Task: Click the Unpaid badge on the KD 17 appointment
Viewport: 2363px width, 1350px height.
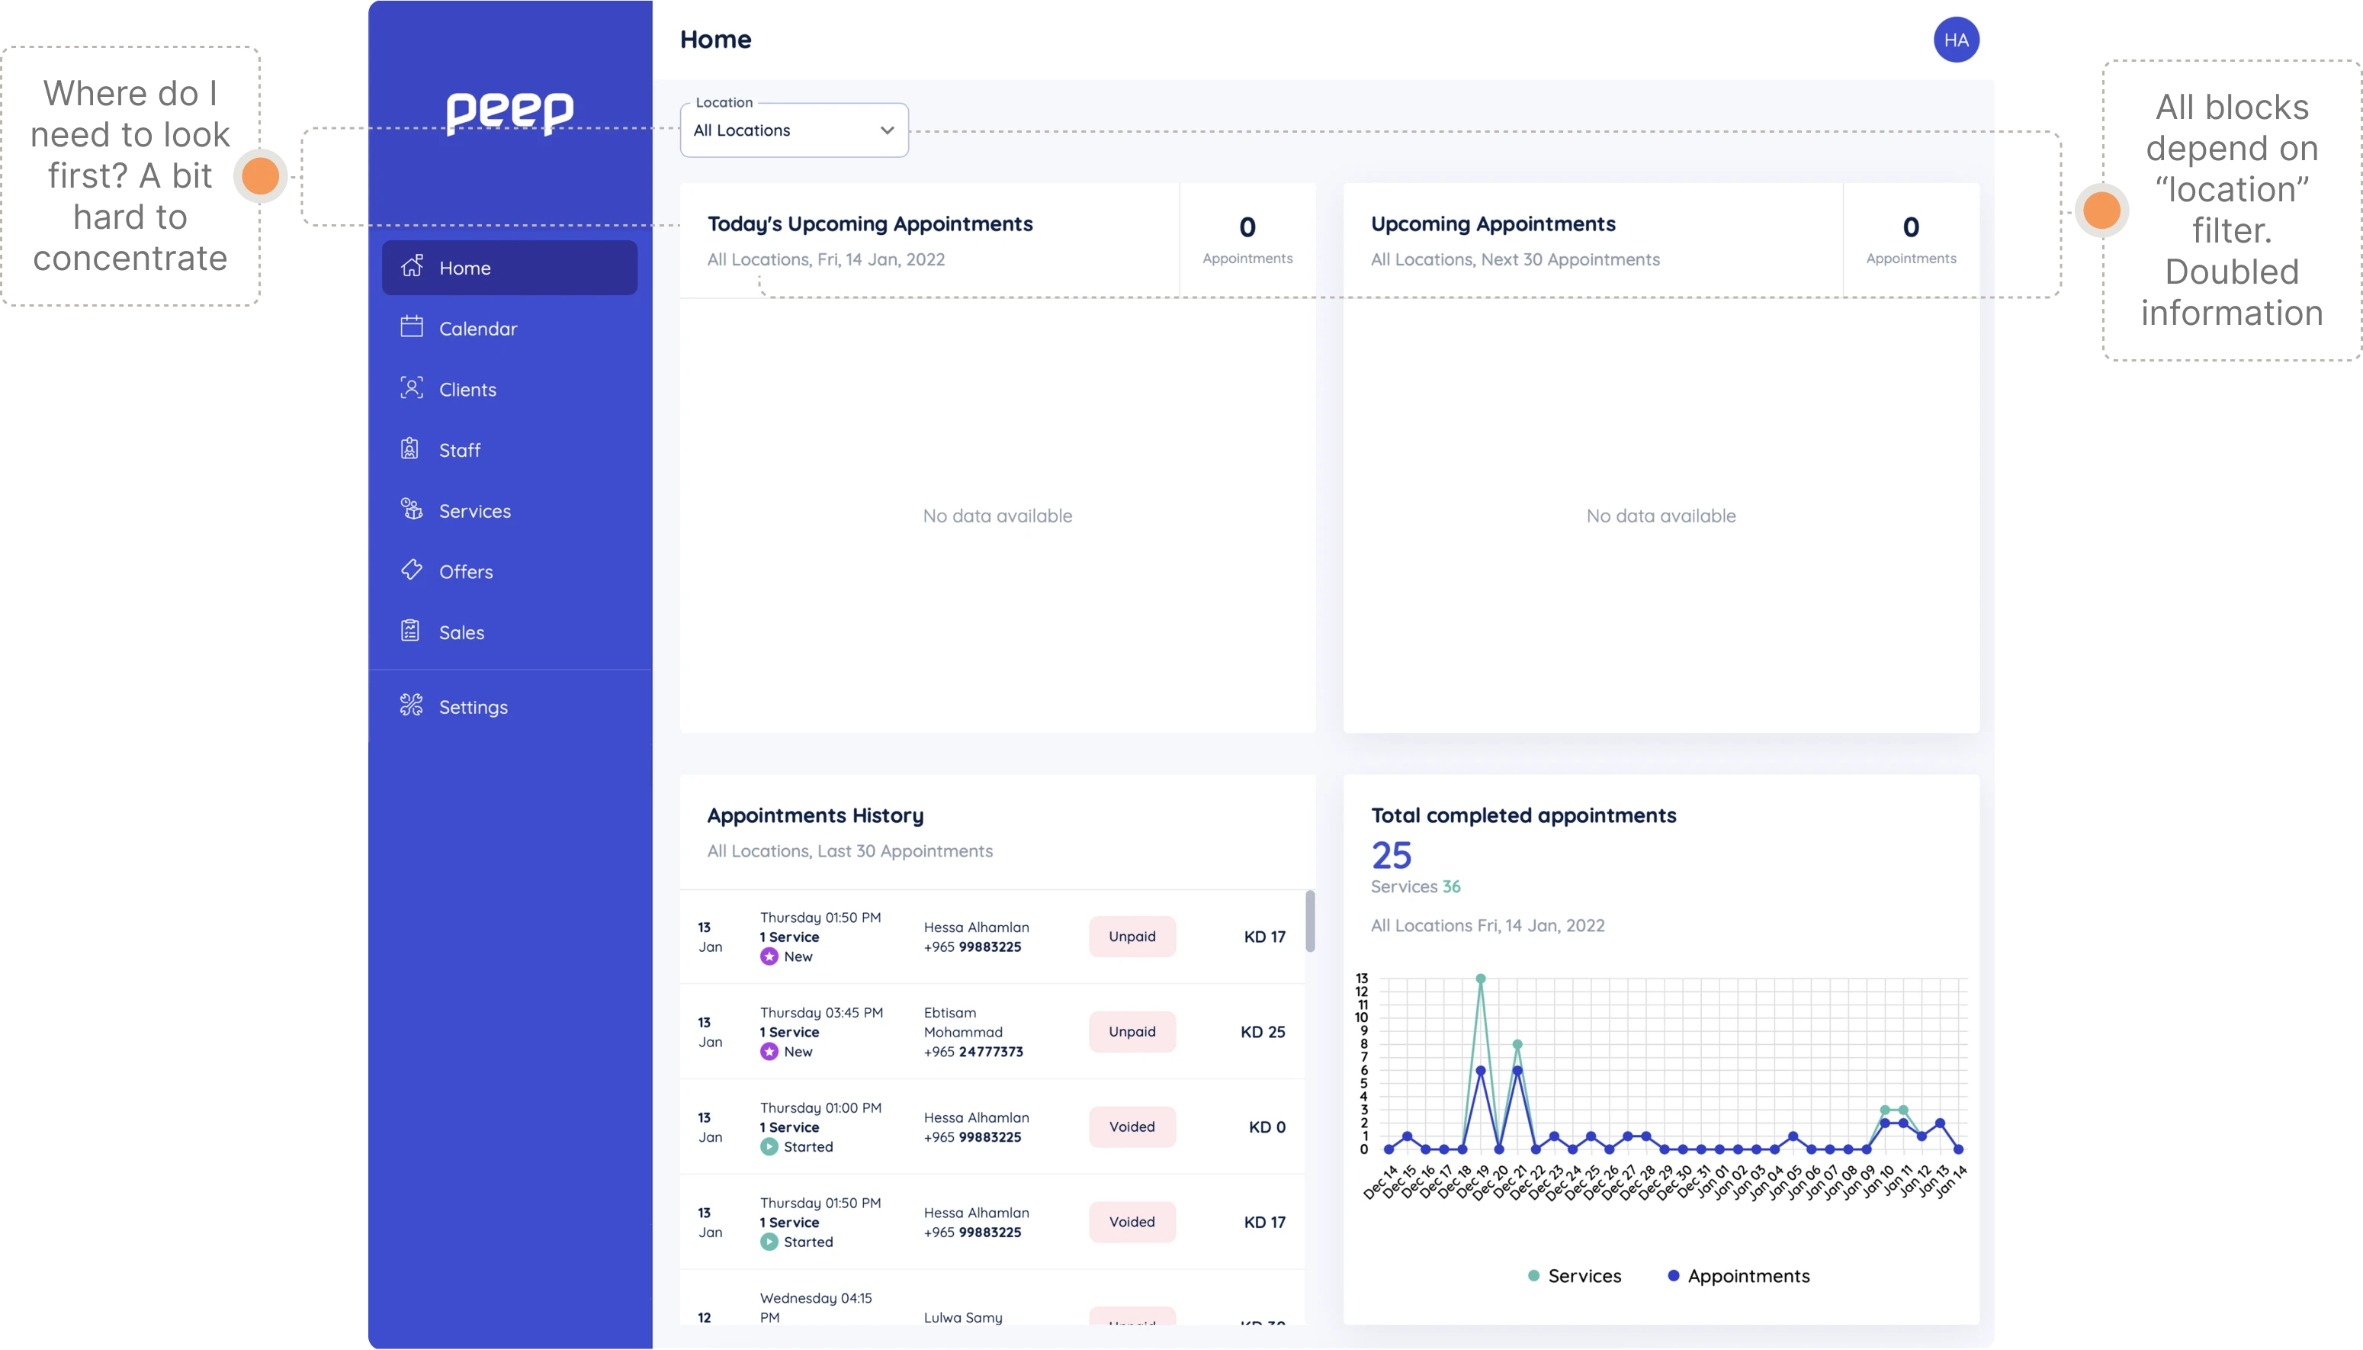Action: pyautogui.click(x=1132, y=937)
